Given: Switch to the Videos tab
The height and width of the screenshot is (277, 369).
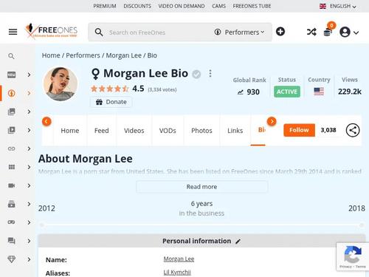Looking at the screenshot, I should (134, 131).
